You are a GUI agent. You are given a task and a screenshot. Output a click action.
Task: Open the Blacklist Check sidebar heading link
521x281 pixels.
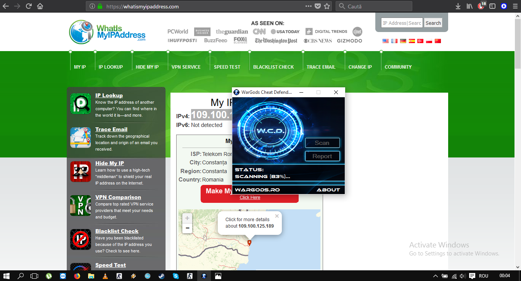[117, 231]
